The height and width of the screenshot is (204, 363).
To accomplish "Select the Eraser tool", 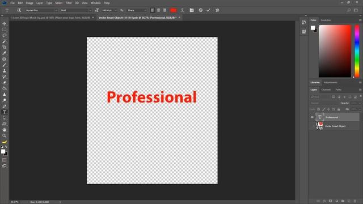I will [4, 83].
